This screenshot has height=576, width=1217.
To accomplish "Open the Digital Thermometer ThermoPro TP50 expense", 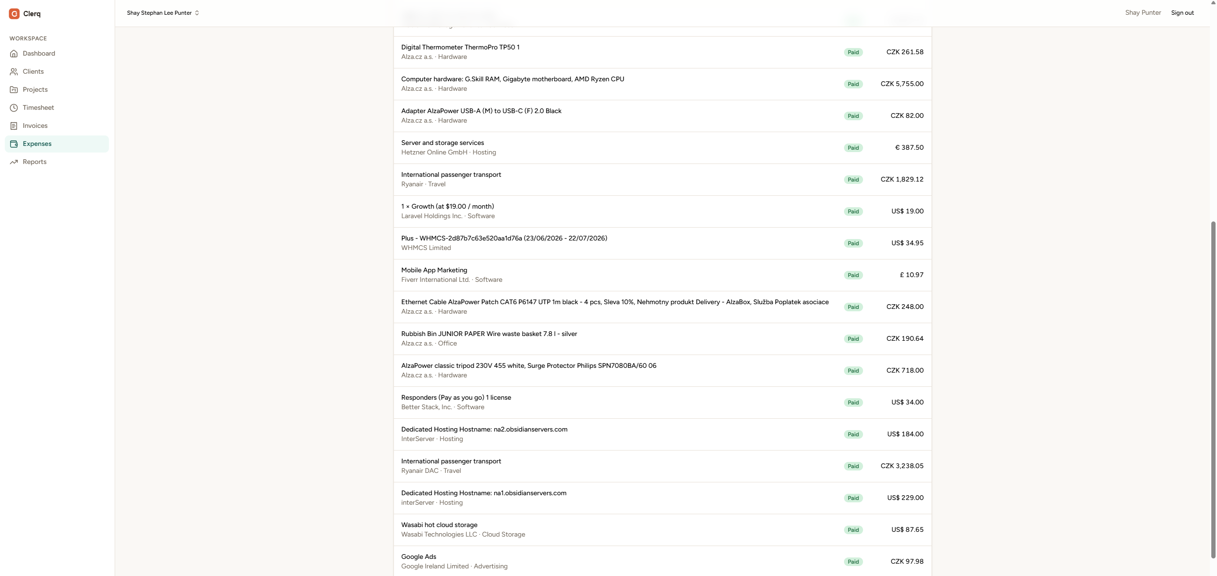I will [x=662, y=52].
